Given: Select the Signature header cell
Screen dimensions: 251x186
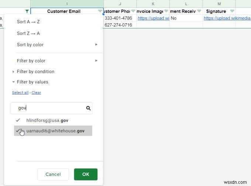Looking at the screenshot, I should click(219, 11).
